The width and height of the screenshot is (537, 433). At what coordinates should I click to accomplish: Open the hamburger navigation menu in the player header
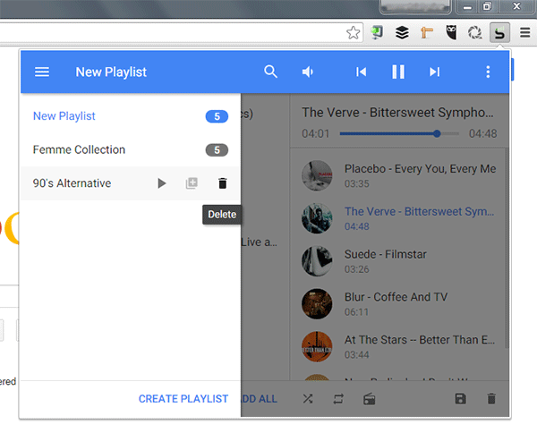[x=42, y=72]
